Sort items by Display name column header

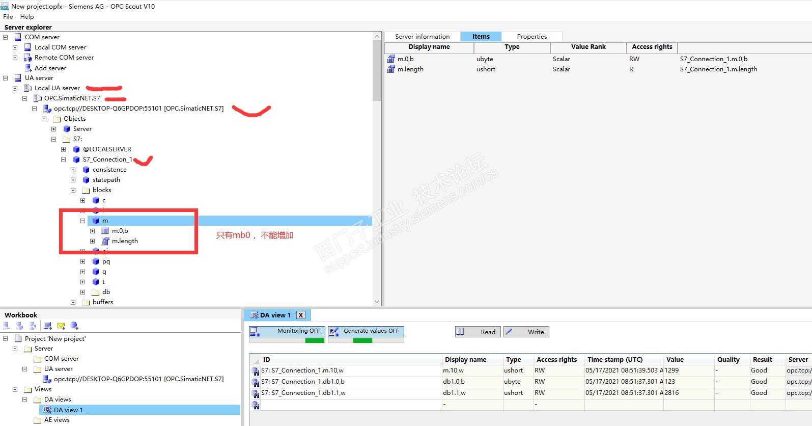point(429,47)
